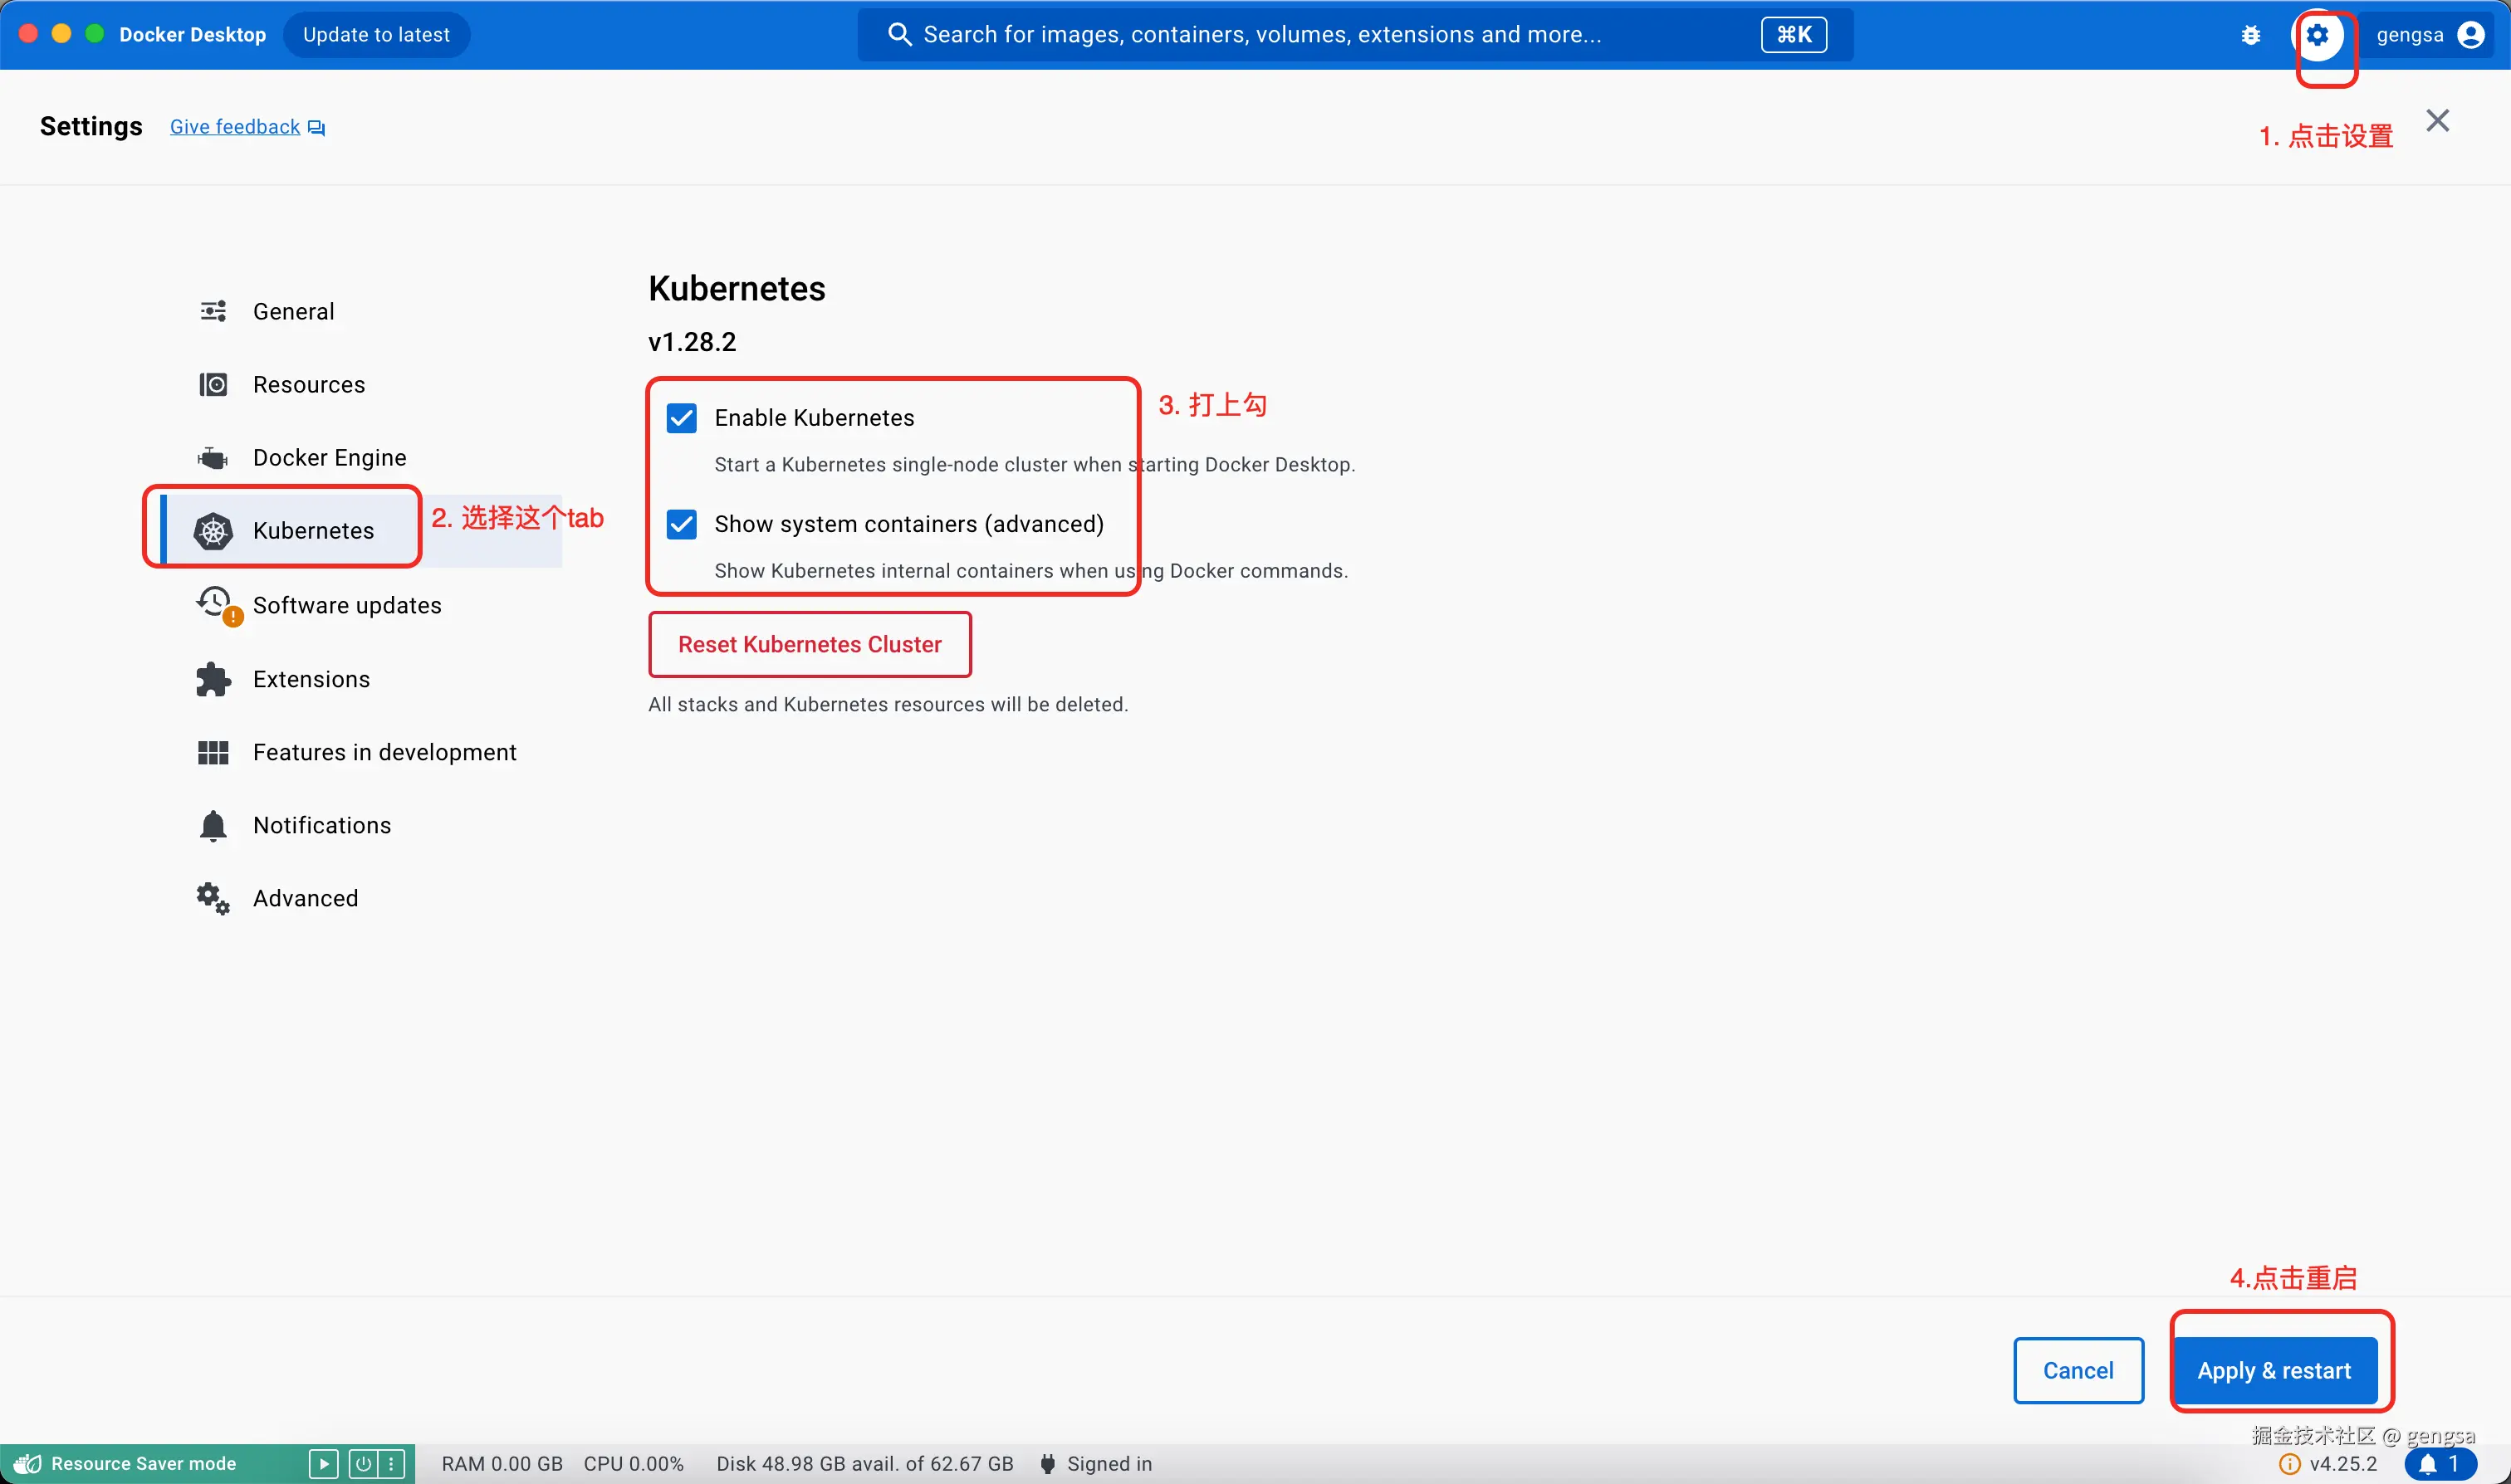Click the power quit icon in status bar

click(365, 1464)
